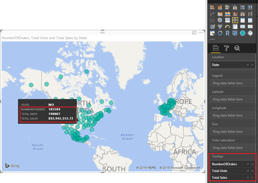
Task: Remove the State field from Location
Action: pos(252,65)
